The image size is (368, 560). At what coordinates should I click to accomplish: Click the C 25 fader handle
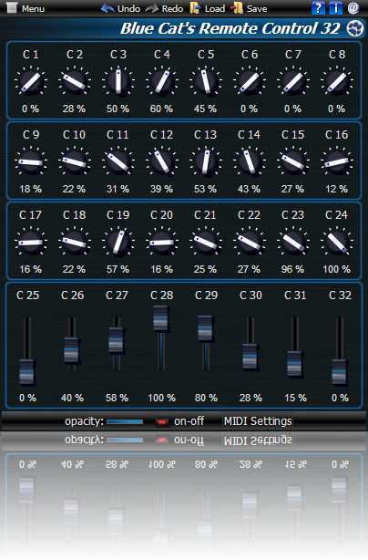tap(26, 372)
